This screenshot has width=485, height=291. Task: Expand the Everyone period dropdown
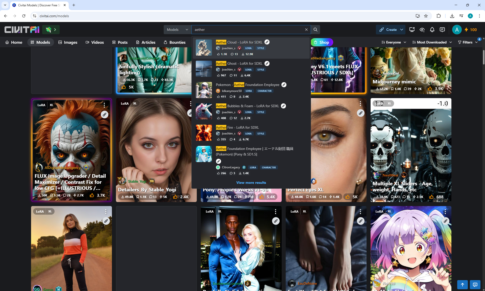(394, 42)
